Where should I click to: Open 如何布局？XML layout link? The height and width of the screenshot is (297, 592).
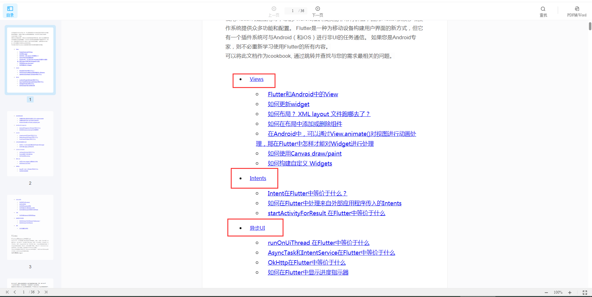(x=319, y=114)
